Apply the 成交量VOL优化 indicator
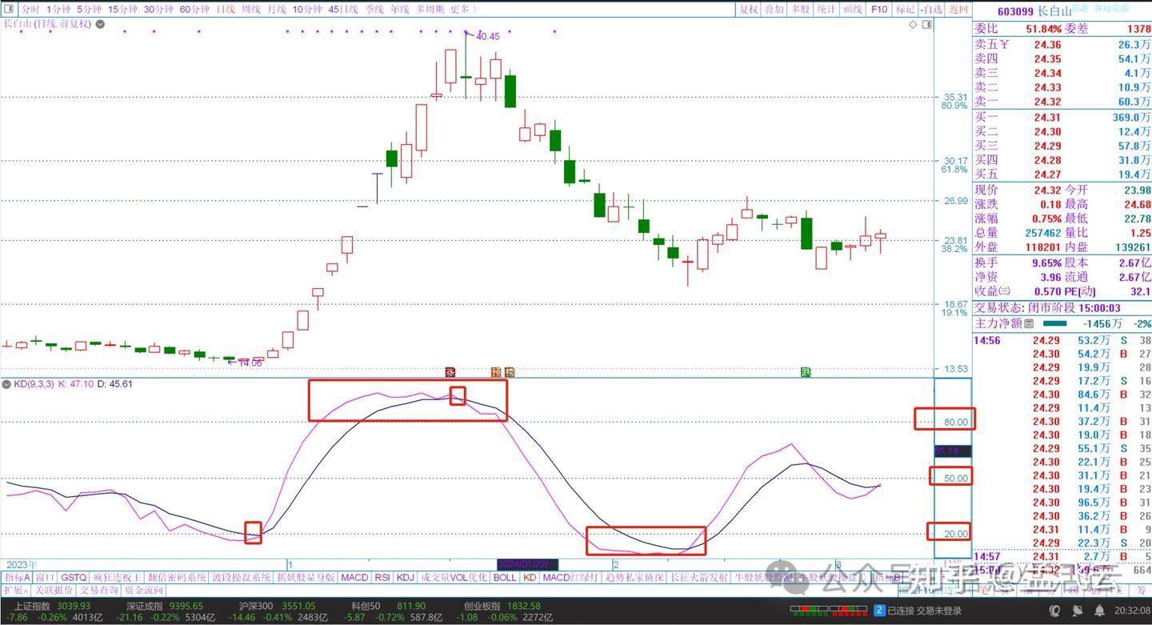Image resolution: width=1152 pixels, height=625 pixels. click(454, 577)
